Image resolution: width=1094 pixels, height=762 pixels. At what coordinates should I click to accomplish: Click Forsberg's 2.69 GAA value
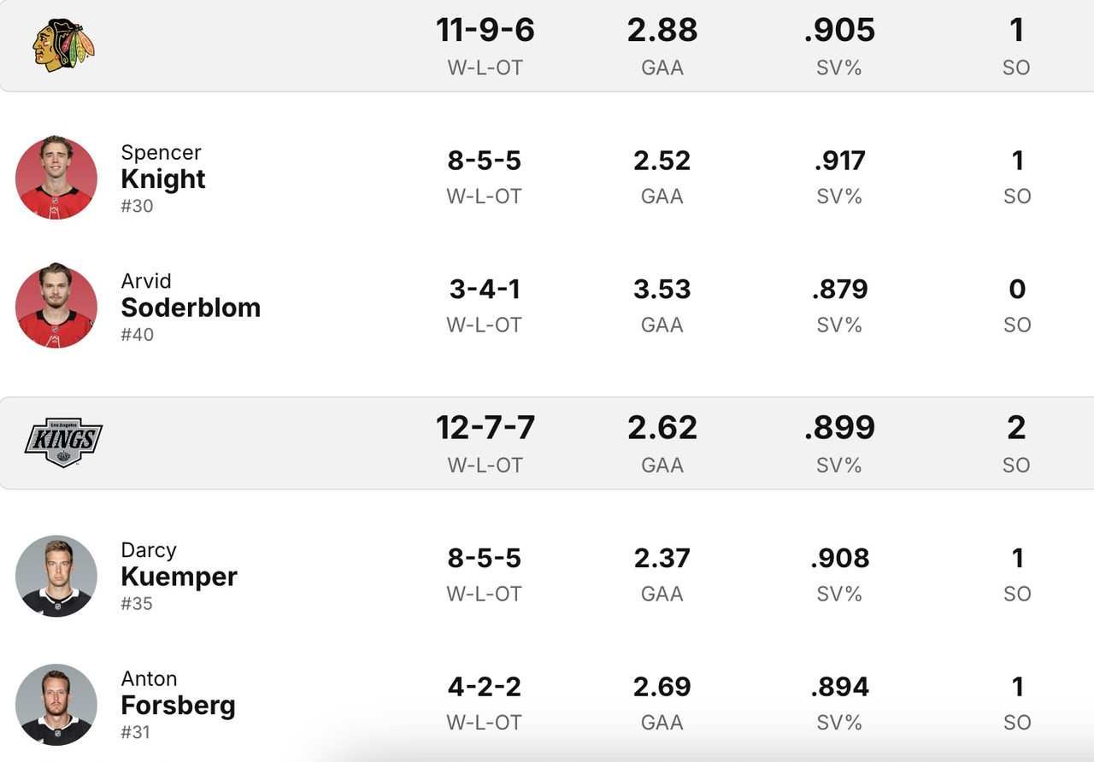click(662, 688)
